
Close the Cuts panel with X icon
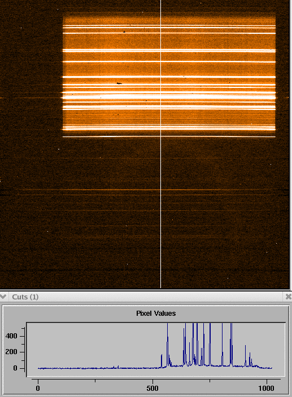point(288,297)
